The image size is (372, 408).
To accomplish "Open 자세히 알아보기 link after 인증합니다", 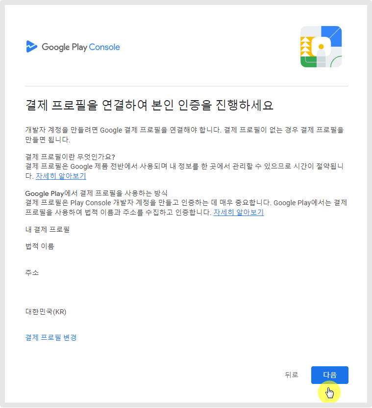I will tap(239, 212).
